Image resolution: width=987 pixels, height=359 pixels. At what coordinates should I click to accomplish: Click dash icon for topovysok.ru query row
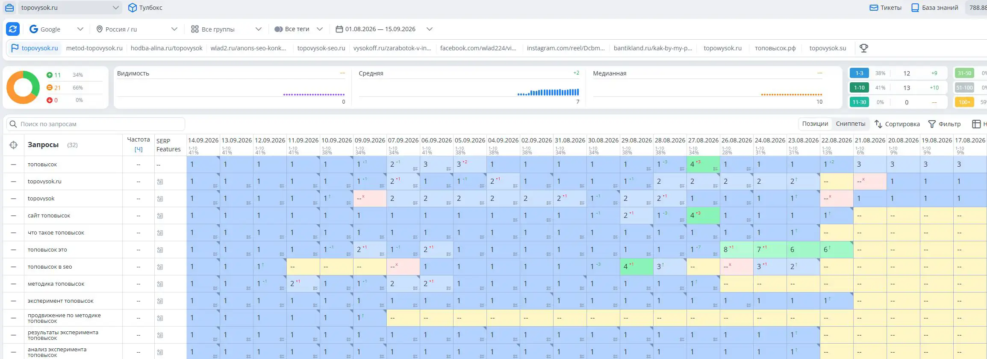tap(13, 182)
